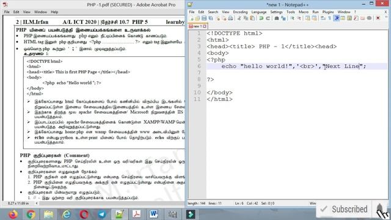Open Telegram from the taskbar
Screen dimensions: 391x220
click(102, 215)
